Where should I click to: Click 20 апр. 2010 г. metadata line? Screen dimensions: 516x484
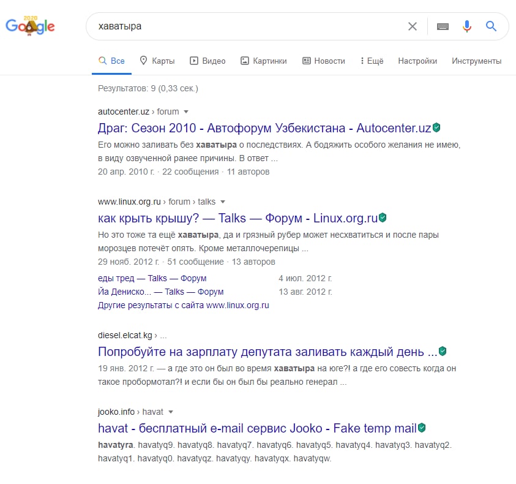(x=184, y=172)
